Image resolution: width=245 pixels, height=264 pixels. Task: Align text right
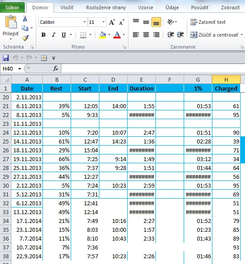pyautogui.click(x=156, y=35)
